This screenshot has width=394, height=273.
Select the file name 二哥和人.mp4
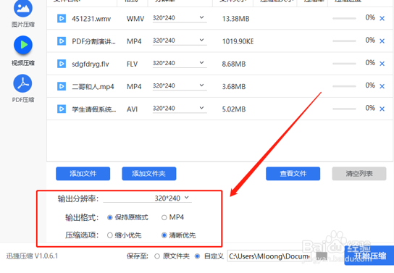tap(93, 87)
